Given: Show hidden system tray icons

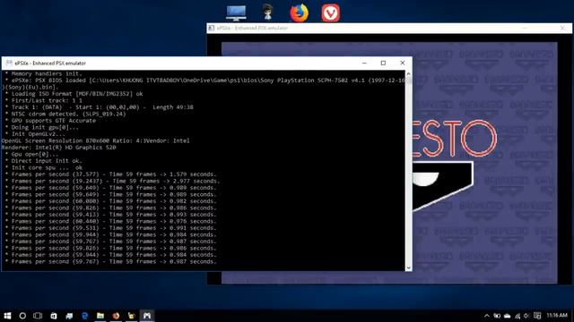Looking at the screenshot, I should (487, 316).
